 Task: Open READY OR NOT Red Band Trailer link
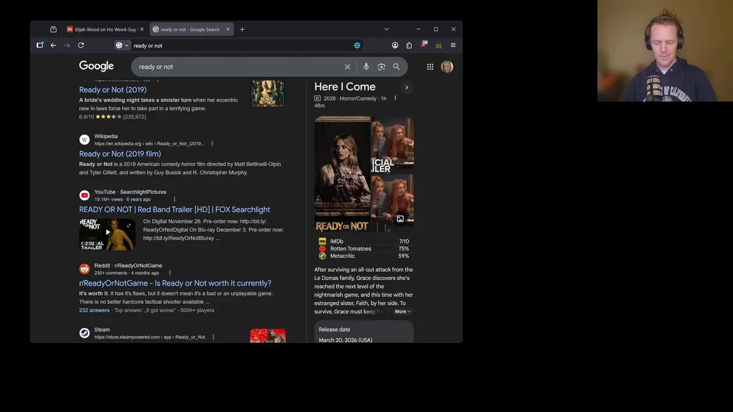point(175,209)
